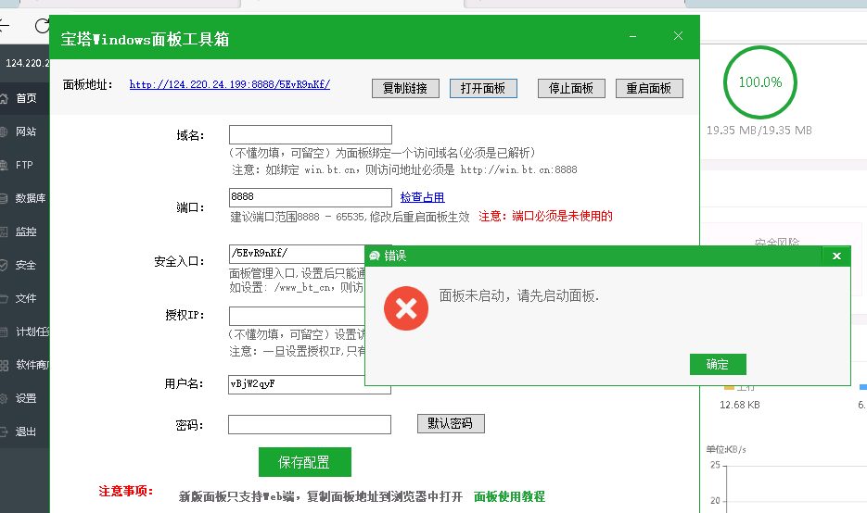The height and width of the screenshot is (513, 867).
Task: Click the 19.35 MB/19.35 MB text
Action: pos(759,131)
